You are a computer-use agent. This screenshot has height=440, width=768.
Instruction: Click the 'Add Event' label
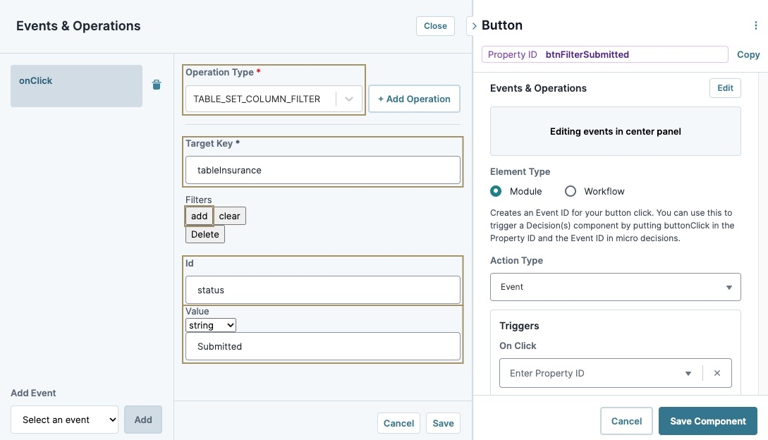pyautogui.click(x=33, y=393)
